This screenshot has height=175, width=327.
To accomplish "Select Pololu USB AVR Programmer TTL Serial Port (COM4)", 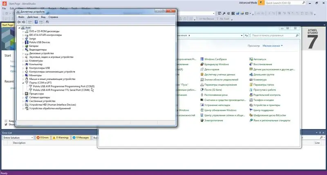I will click(x=61, y=90).
